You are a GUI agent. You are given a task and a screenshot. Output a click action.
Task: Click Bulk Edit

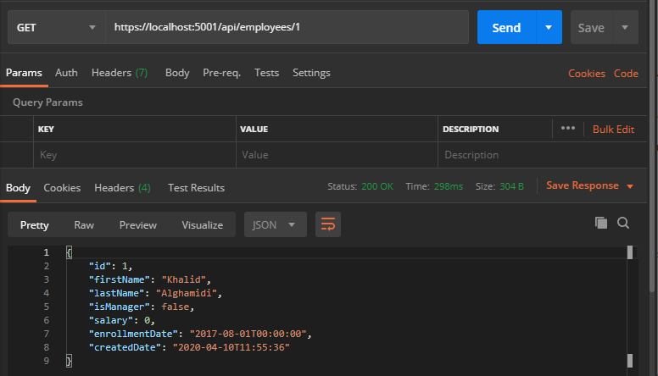point(613,129)
